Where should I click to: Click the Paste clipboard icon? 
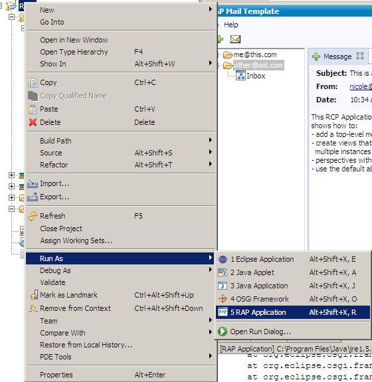coord(33,109)
